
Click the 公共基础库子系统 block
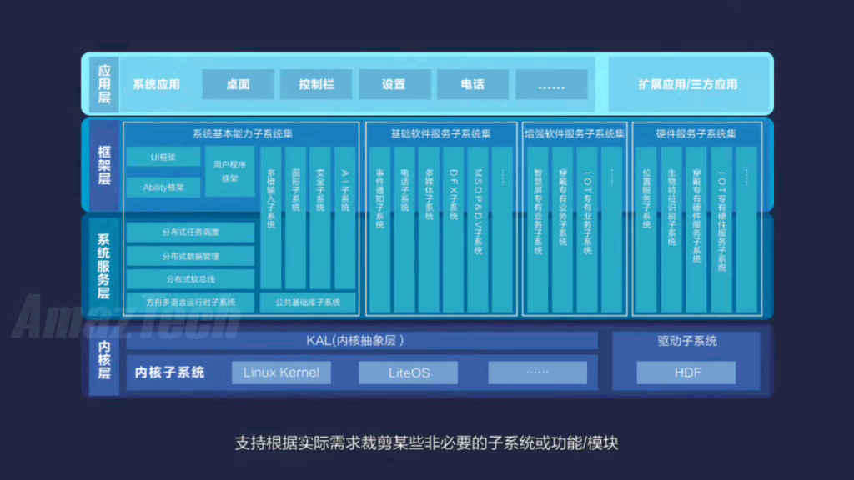click(308, 302)
